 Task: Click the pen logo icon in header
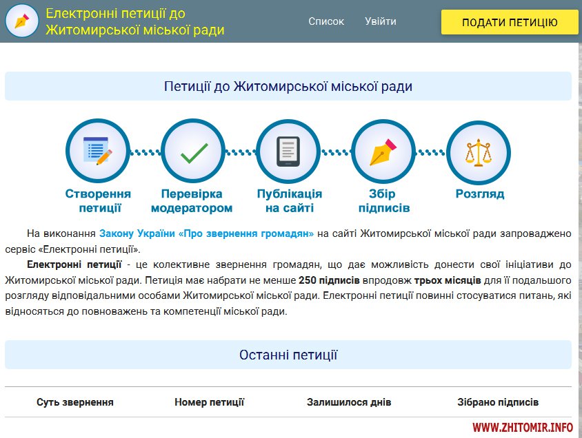tap(21, 21)
